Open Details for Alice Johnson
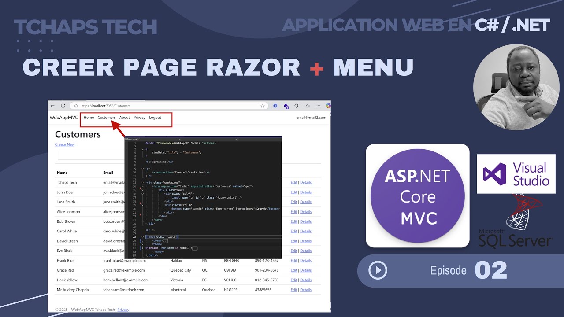 coord(306,212)
